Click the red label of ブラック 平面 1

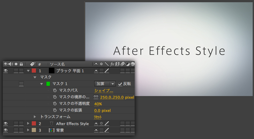click(x=34, y=71)
